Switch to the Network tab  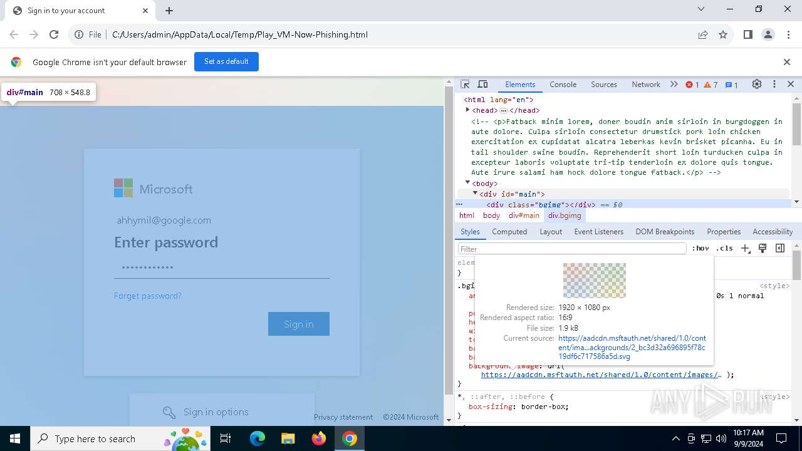tap(646, 85)
